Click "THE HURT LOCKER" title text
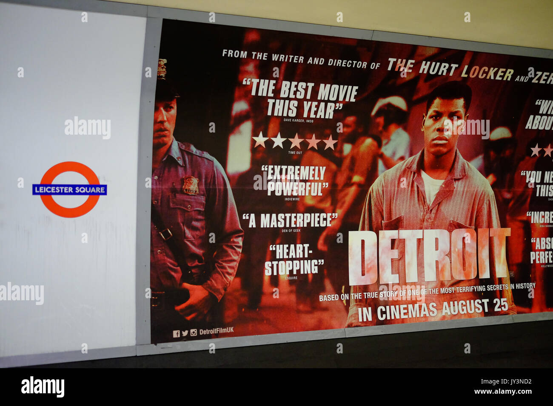 pos(450,70)
